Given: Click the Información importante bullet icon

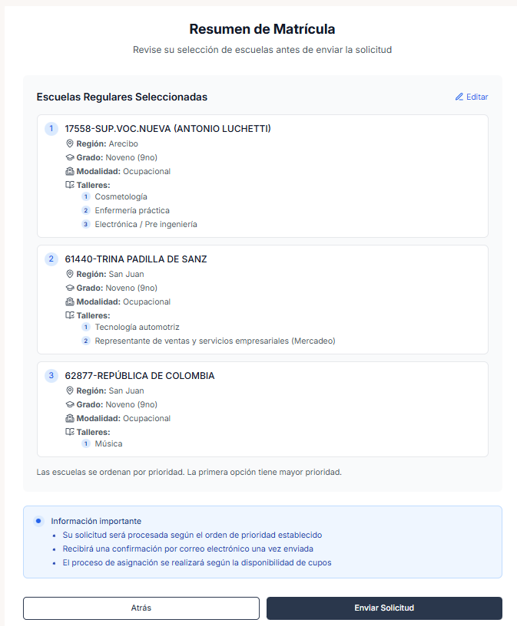Looking at the screenshot, I should [38, 521].
